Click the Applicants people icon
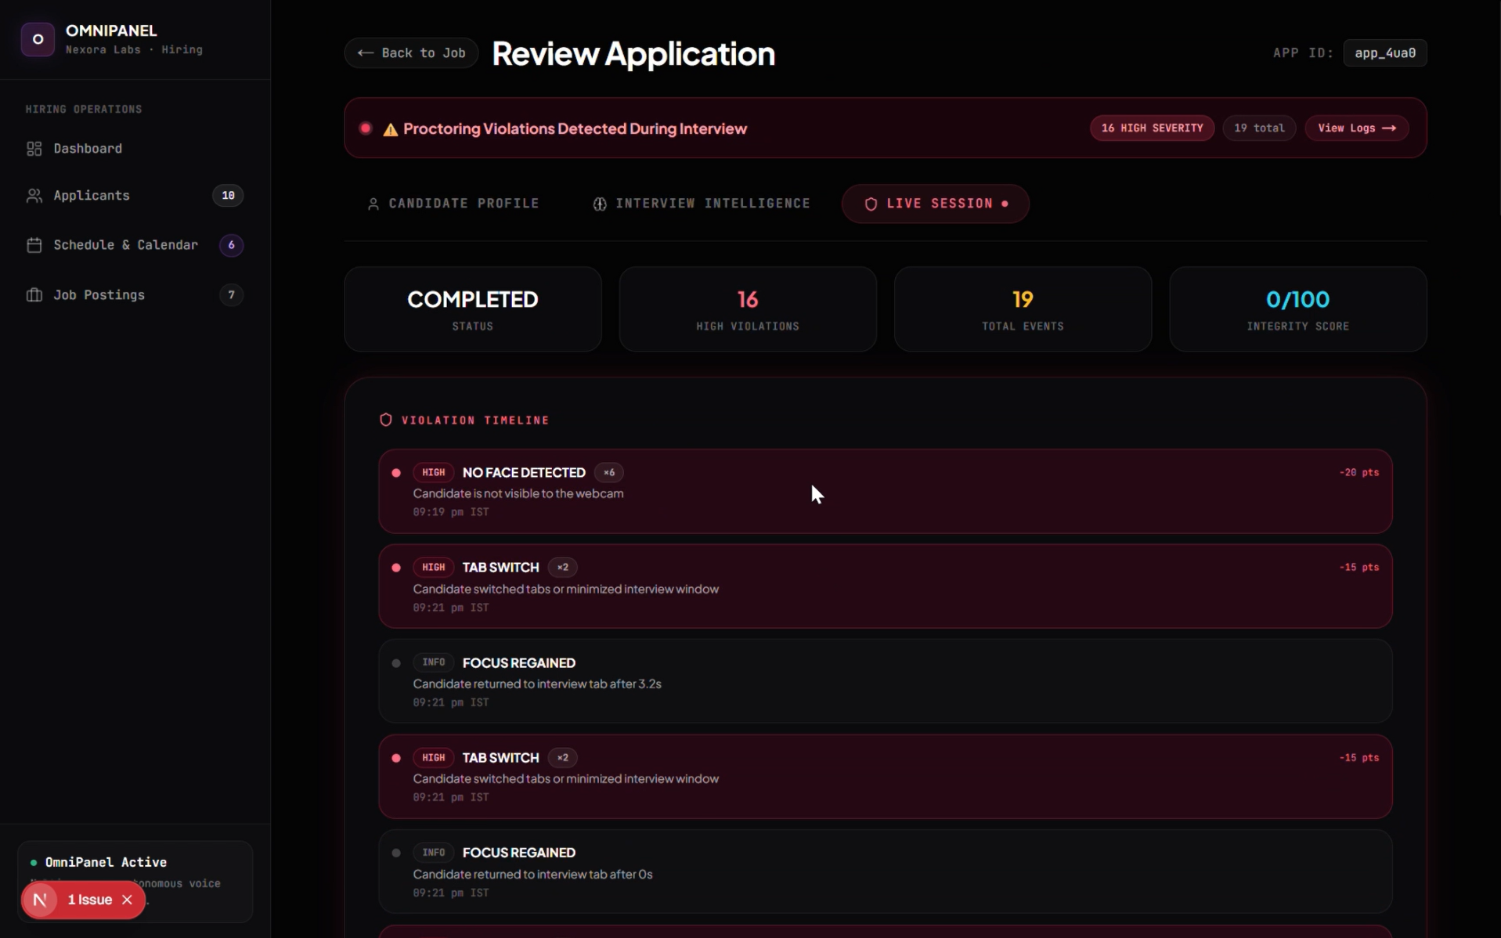 tap(34, 196)
